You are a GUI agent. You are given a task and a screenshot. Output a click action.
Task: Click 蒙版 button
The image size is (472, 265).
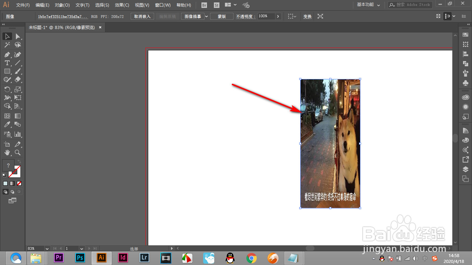point(222,16)
